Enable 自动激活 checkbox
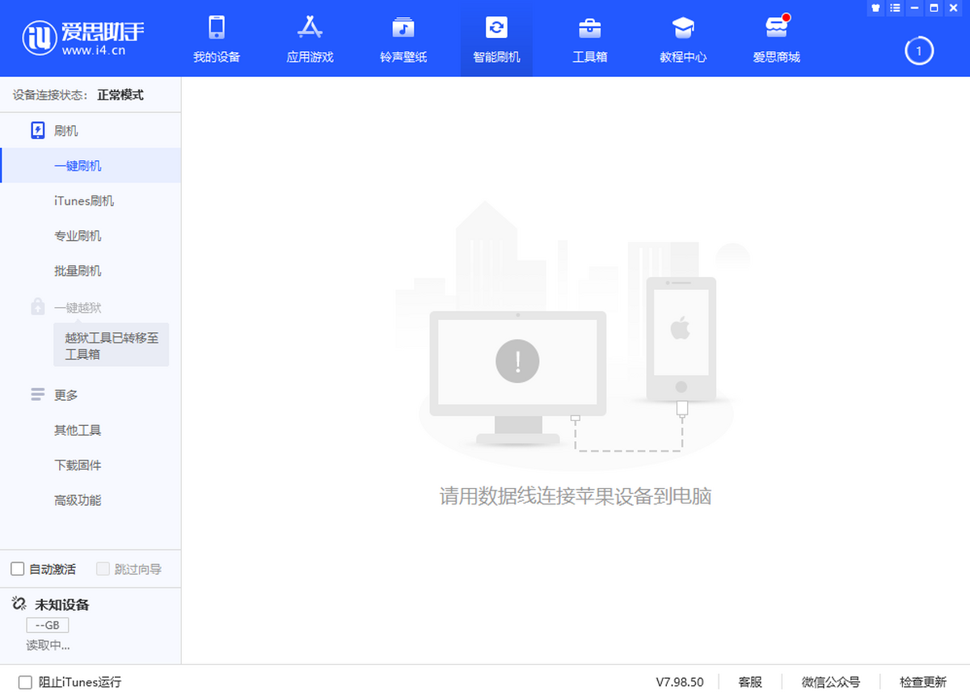Screen dimensions: 970x699 pyautogui.click(x=18, y=569)
